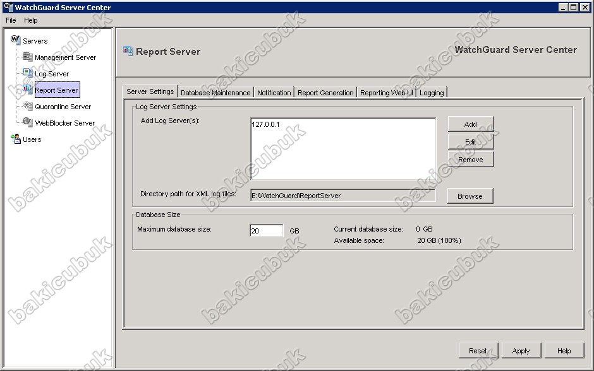Close the WatchGuard Server Center window
The width and height of the screenshot is (594, 371).
(584, 7)
